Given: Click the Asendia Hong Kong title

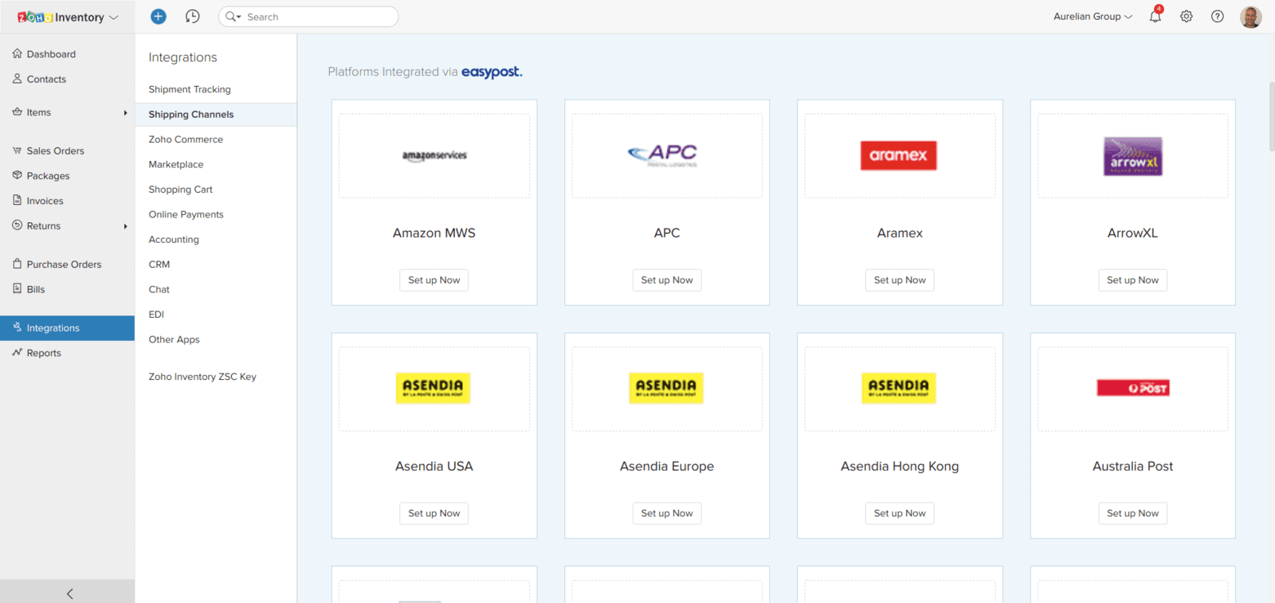Looking at the screenshot, I should (900, 466).
